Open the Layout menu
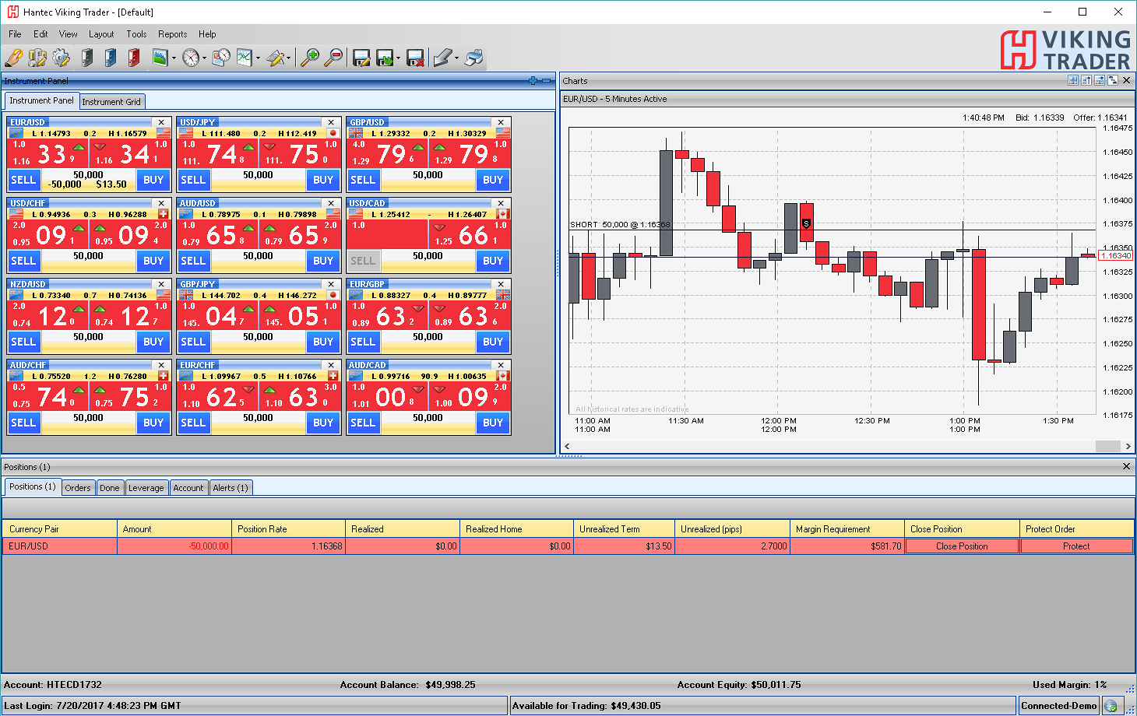Viewport: 1137px width, 716px height. [x=101, y=34]
